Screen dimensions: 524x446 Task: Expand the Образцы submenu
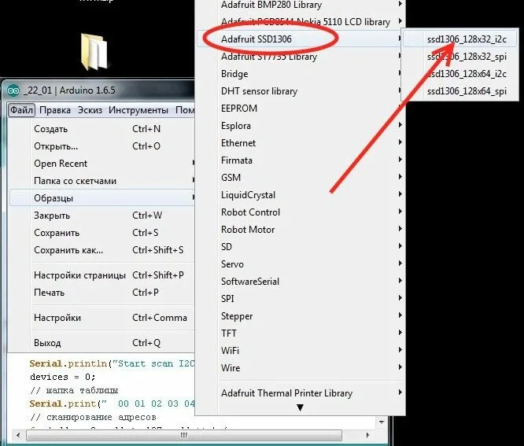coord(102,198)
